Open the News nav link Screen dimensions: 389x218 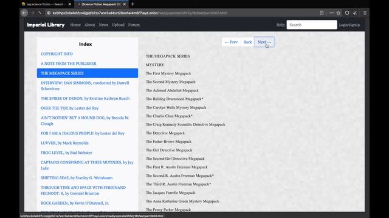(x=103, y=25)
